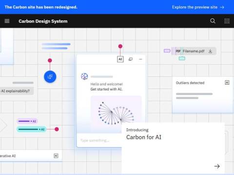Open the search icon in header
This screenshot has height=175, width=234.
pyautogui.click(x=213, y=21)
